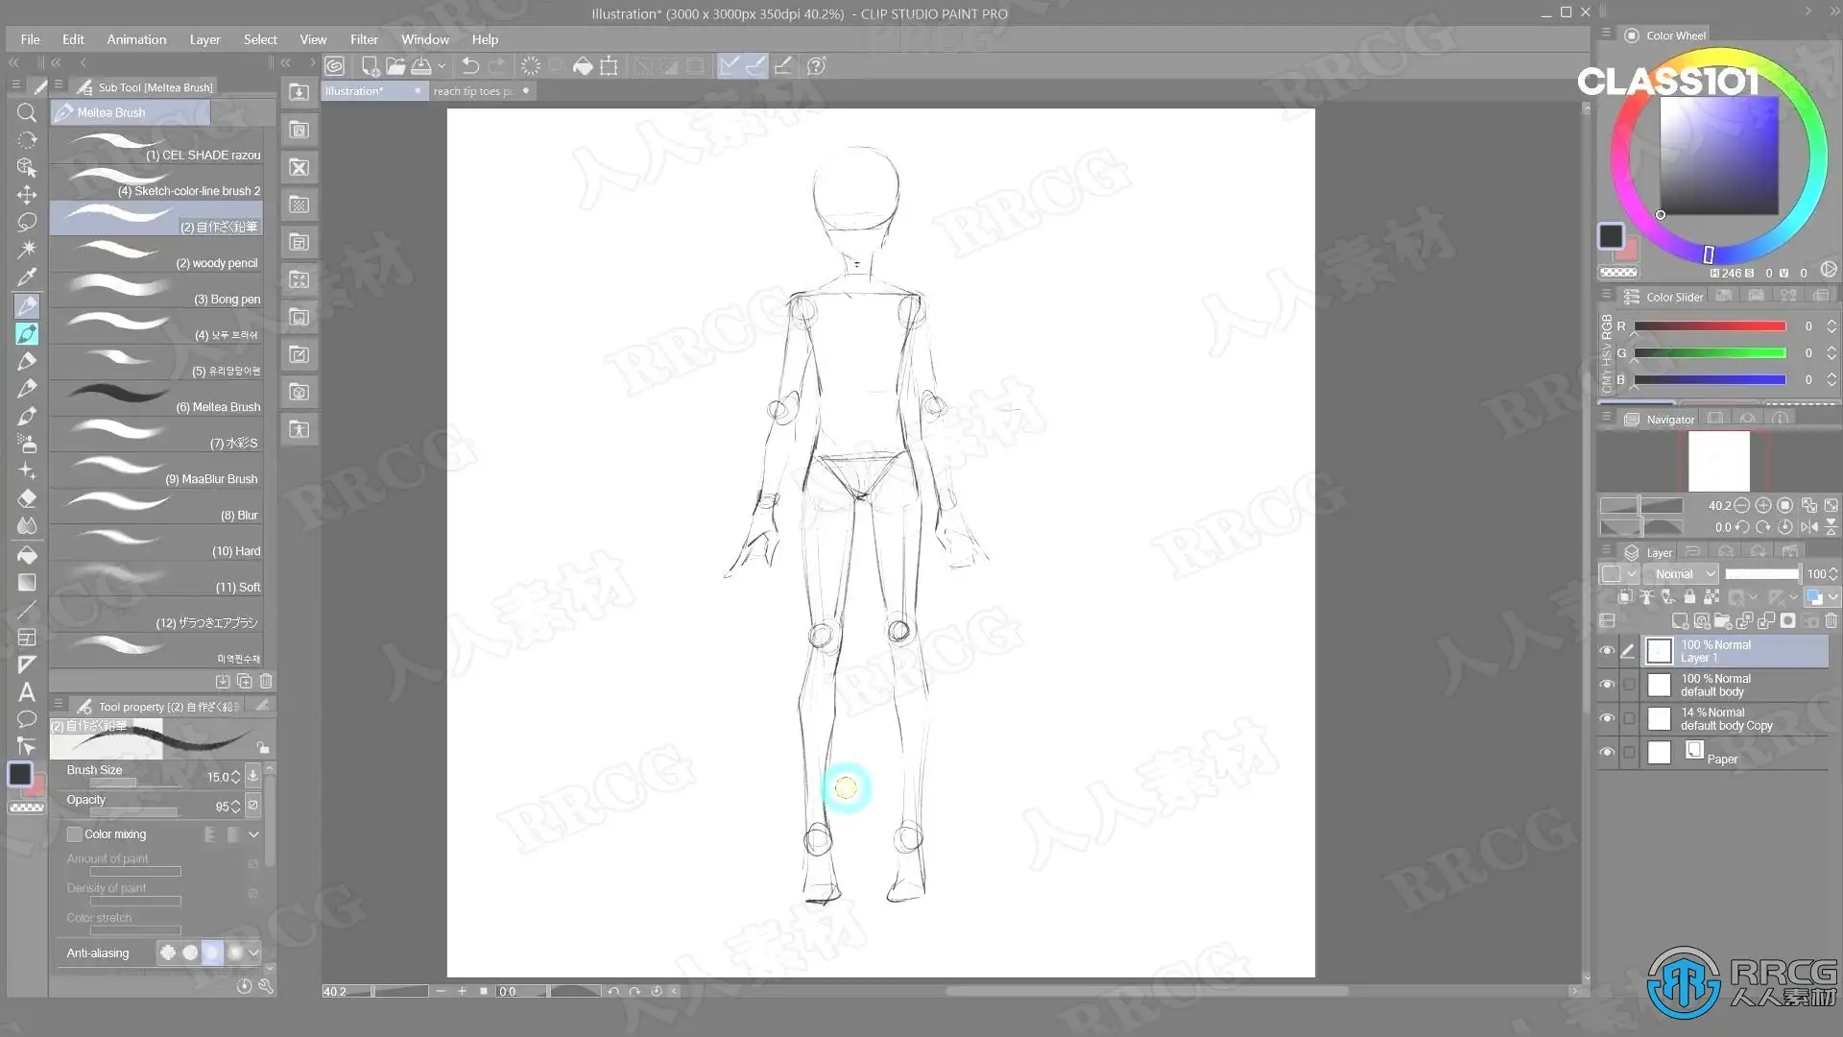
Task: Select the Auto select magic wand tool
Action: coord(27,250)
